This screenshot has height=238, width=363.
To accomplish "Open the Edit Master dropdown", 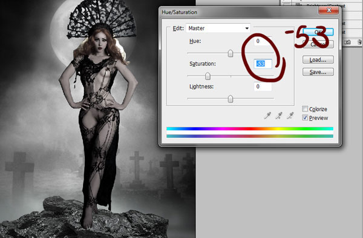I will coord(218,28).
